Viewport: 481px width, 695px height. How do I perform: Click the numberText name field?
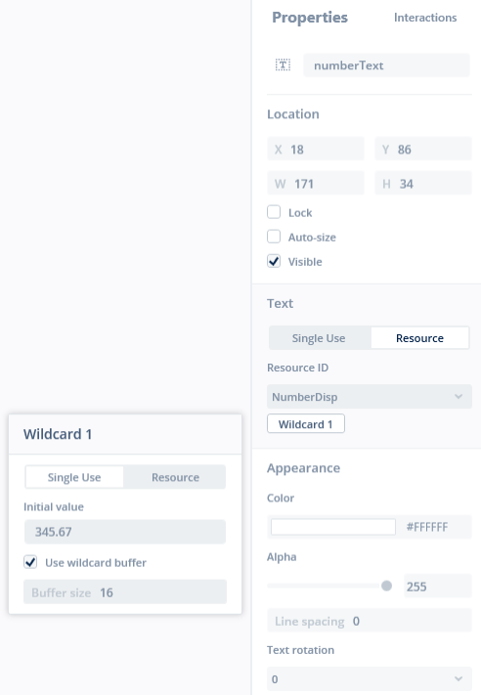coord(386,65)
